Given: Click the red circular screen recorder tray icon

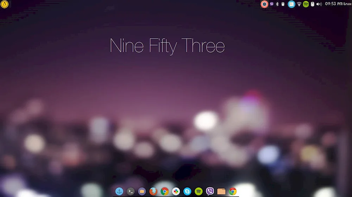Looking at the screenshot, I should click(264, 4).
